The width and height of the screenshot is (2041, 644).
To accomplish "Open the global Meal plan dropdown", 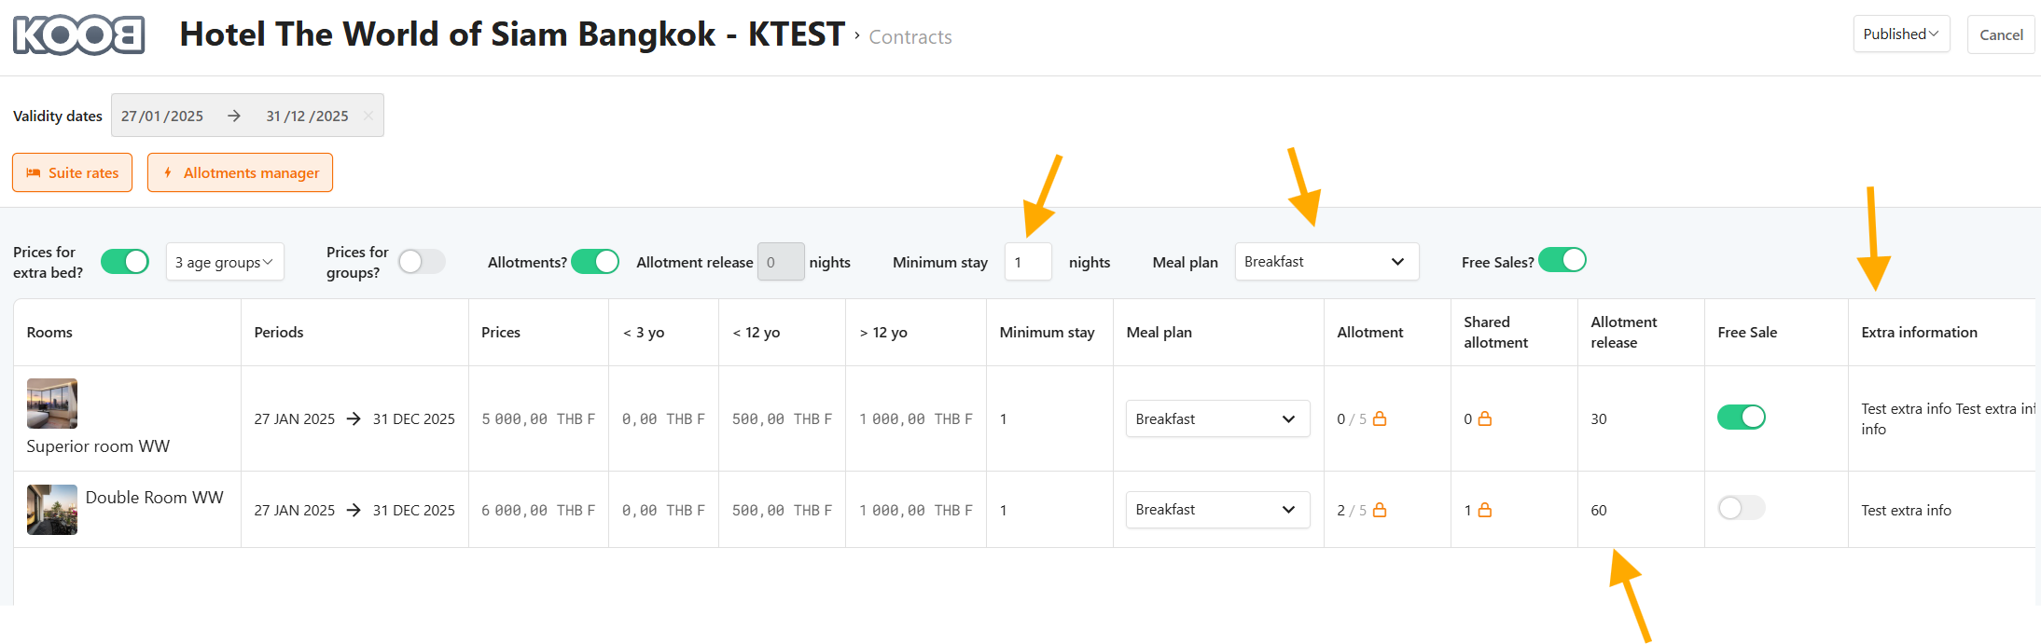I will point(1326,262).
